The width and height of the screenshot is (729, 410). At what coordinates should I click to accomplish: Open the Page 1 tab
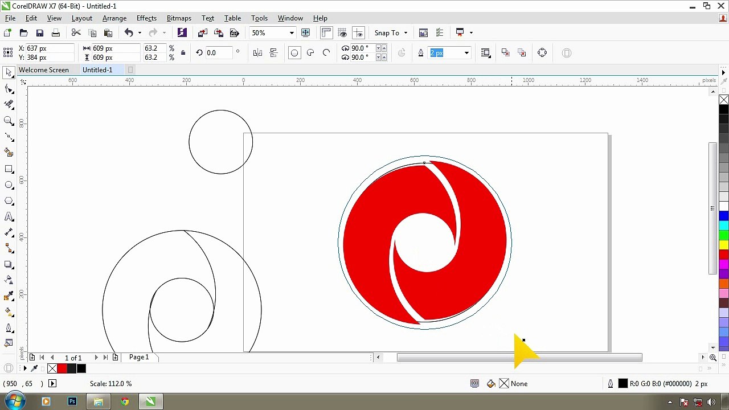(139, 357)
